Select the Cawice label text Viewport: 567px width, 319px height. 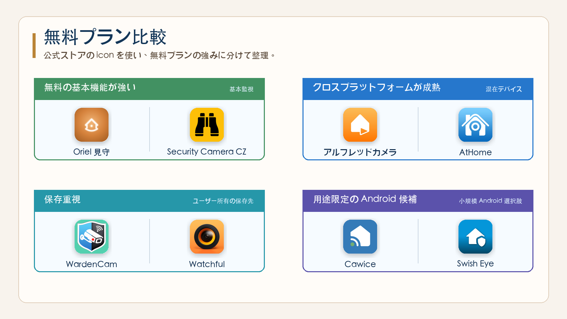pos(360,264)
